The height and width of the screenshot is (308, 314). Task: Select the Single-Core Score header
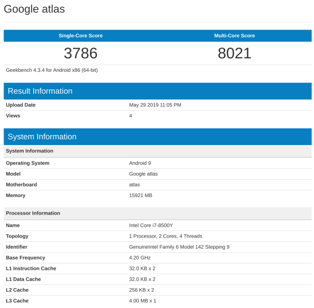80,36
